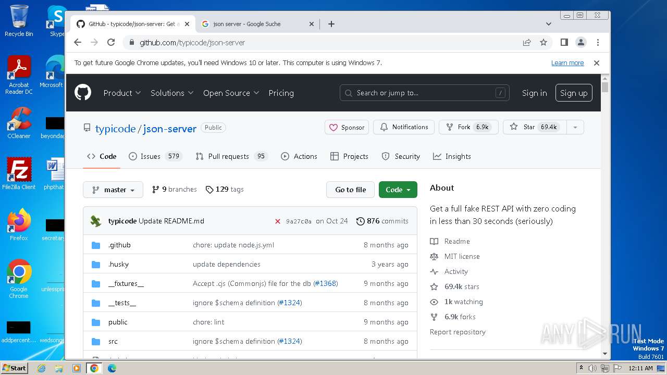Open the GitHub logo homepage link
The height and width of the screenshot is (375, 667).
pyautogui.click(x=83, y=93)
